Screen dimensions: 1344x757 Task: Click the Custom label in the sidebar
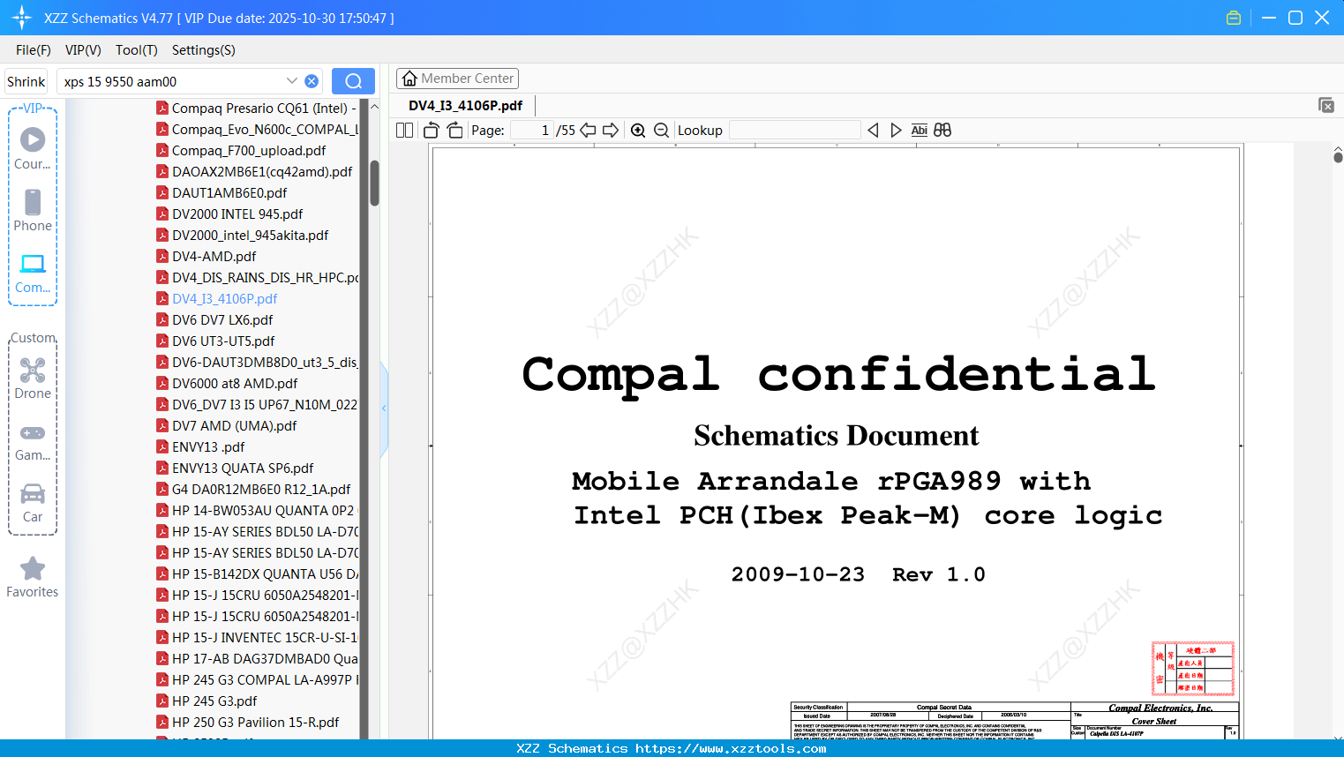click(33, 338)
